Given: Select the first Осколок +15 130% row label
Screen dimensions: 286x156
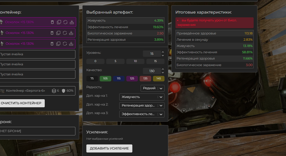Looking at the screenshot, I should [19, 22].
